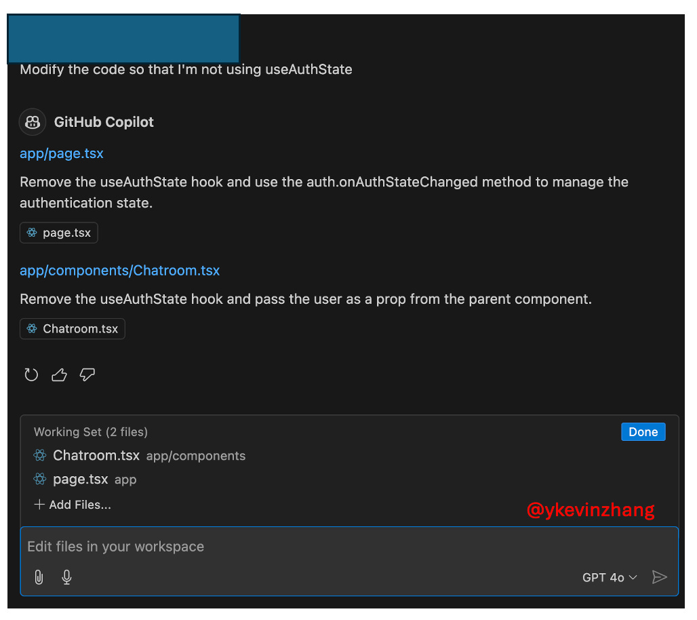This screenshot has width=697, height=620.
Task: Open the app/components/Chatroom.tsx link
Action: tap(119, 271)
